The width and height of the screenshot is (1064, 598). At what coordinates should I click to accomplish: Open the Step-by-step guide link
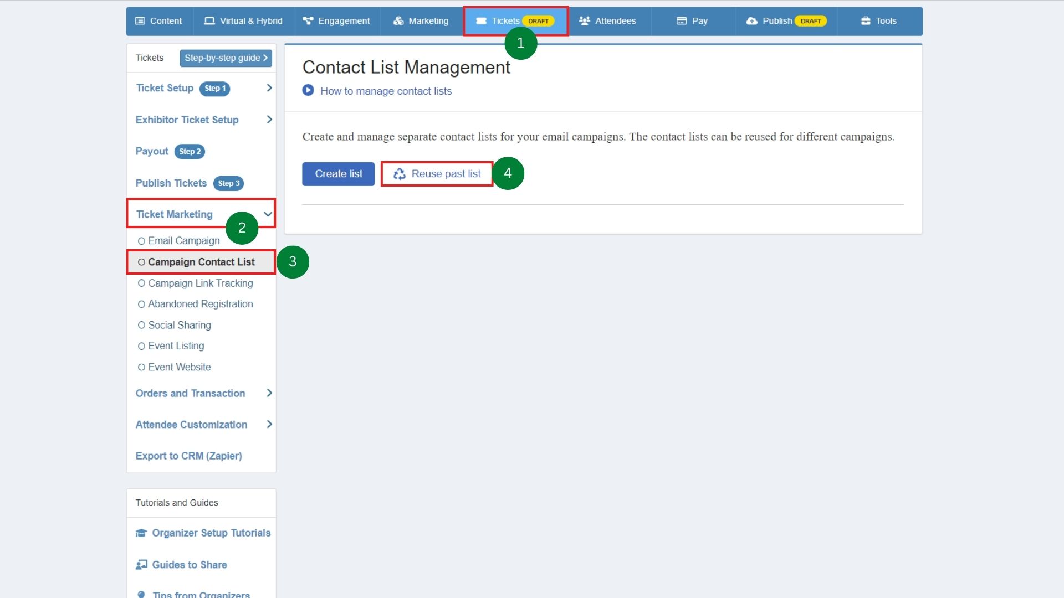click(226, 58)
